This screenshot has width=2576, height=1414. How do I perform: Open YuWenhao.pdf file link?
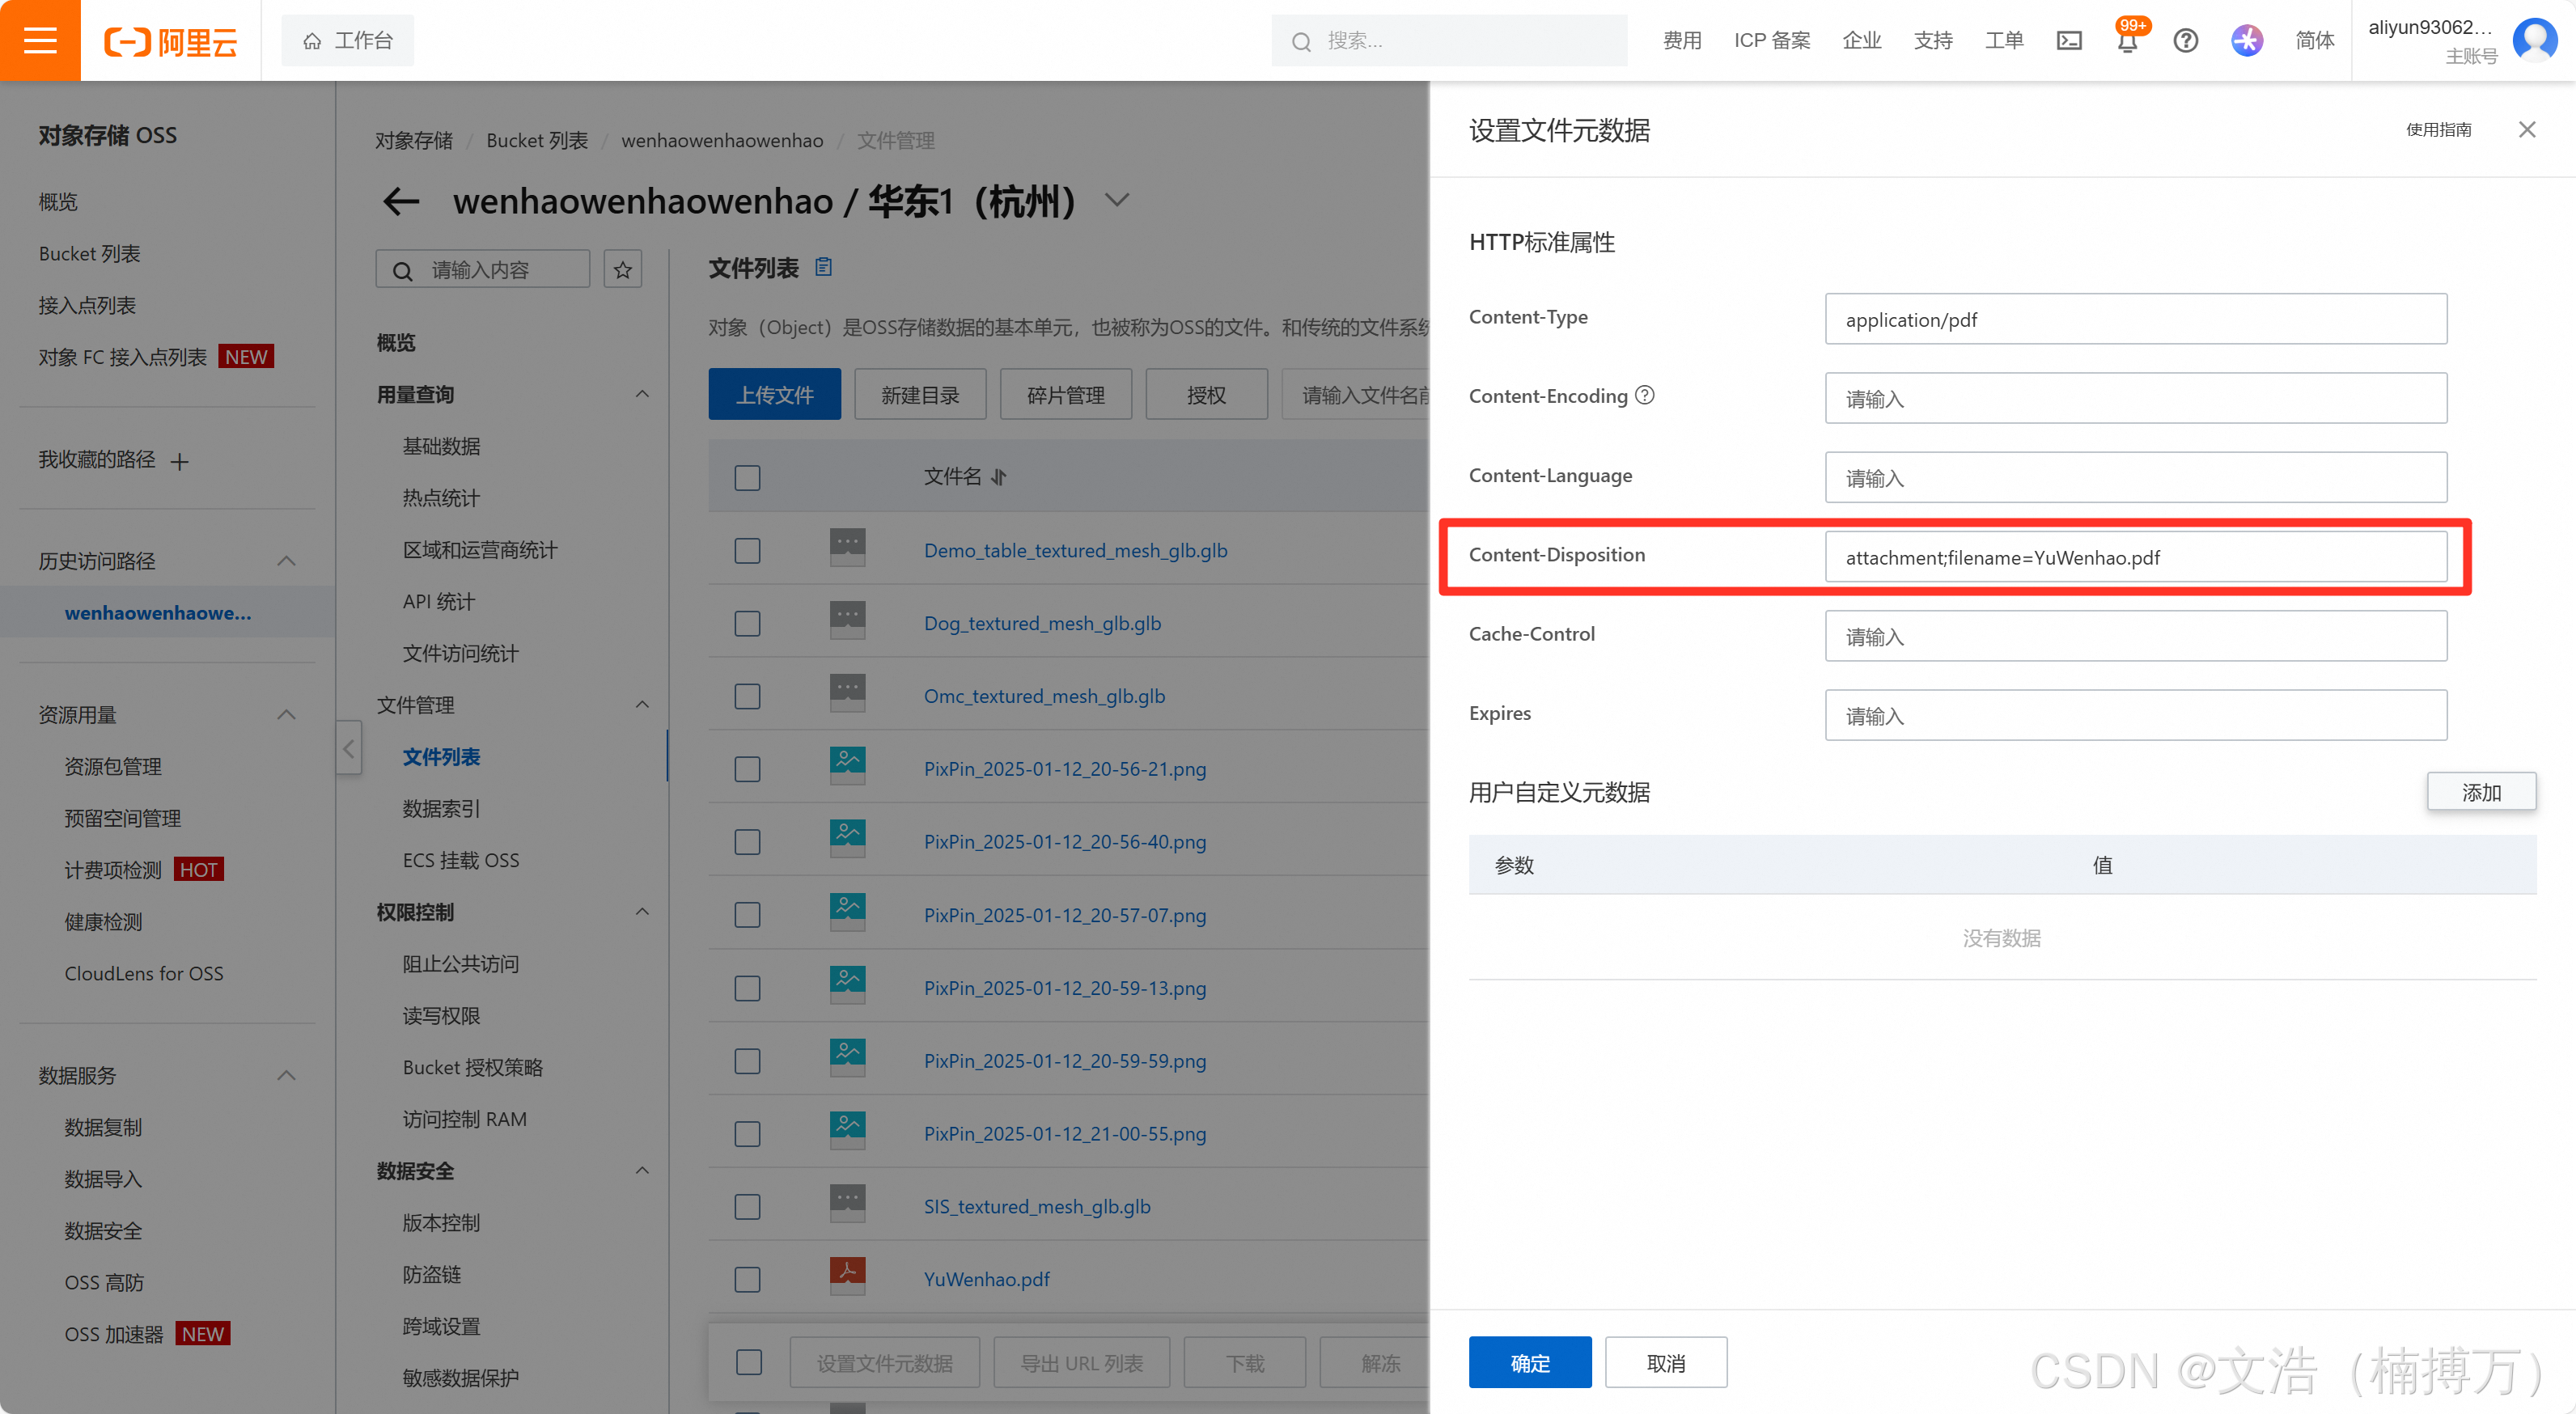click(x=986, y=1279)
